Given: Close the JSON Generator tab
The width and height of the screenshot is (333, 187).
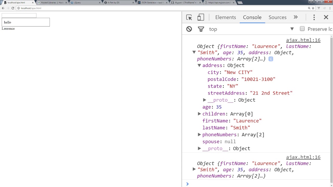Looking at the screenshot, I should [x=166, y=3].
